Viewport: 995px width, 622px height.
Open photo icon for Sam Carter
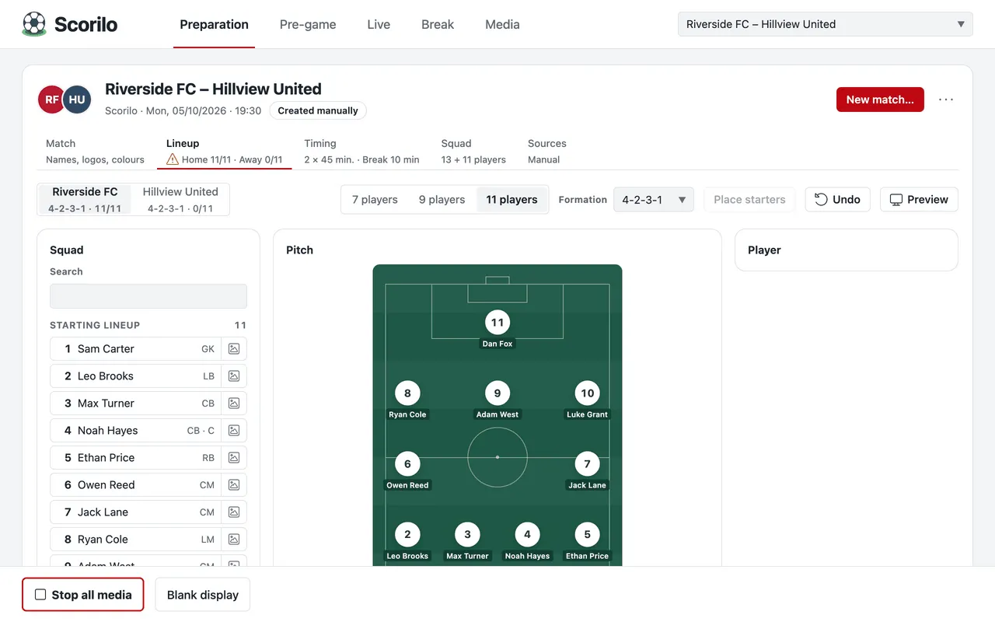(234, 349)
